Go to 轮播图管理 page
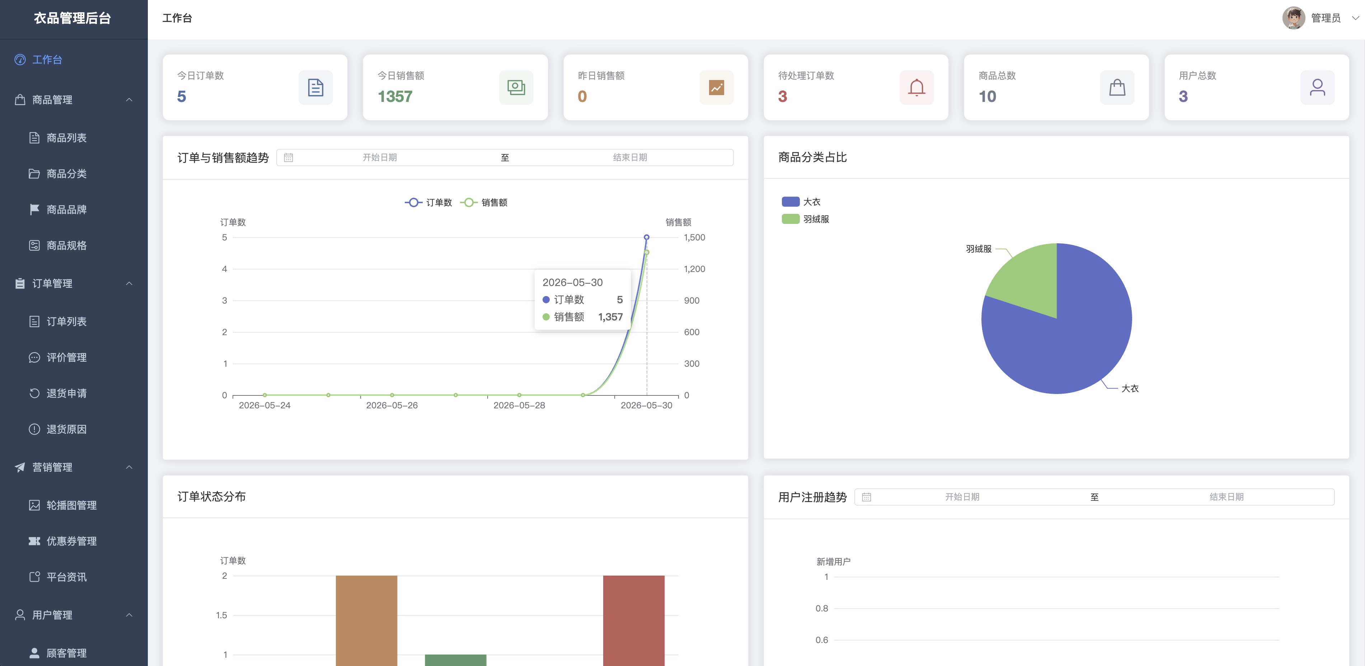This screenshot has width=1365, height=666. pos(74,506)
